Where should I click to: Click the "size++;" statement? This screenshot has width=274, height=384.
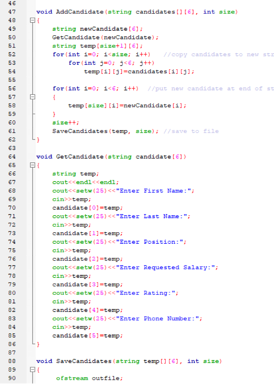(66, 123)
